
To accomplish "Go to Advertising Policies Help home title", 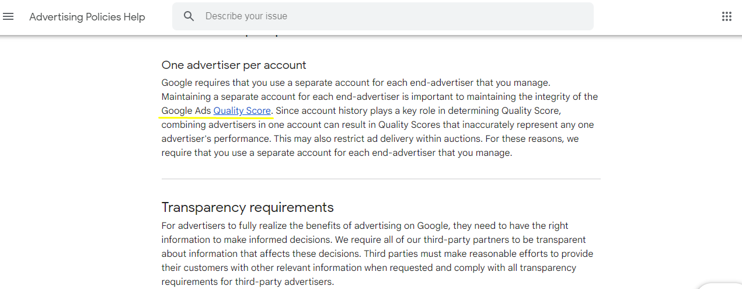I will pos(87,17).
